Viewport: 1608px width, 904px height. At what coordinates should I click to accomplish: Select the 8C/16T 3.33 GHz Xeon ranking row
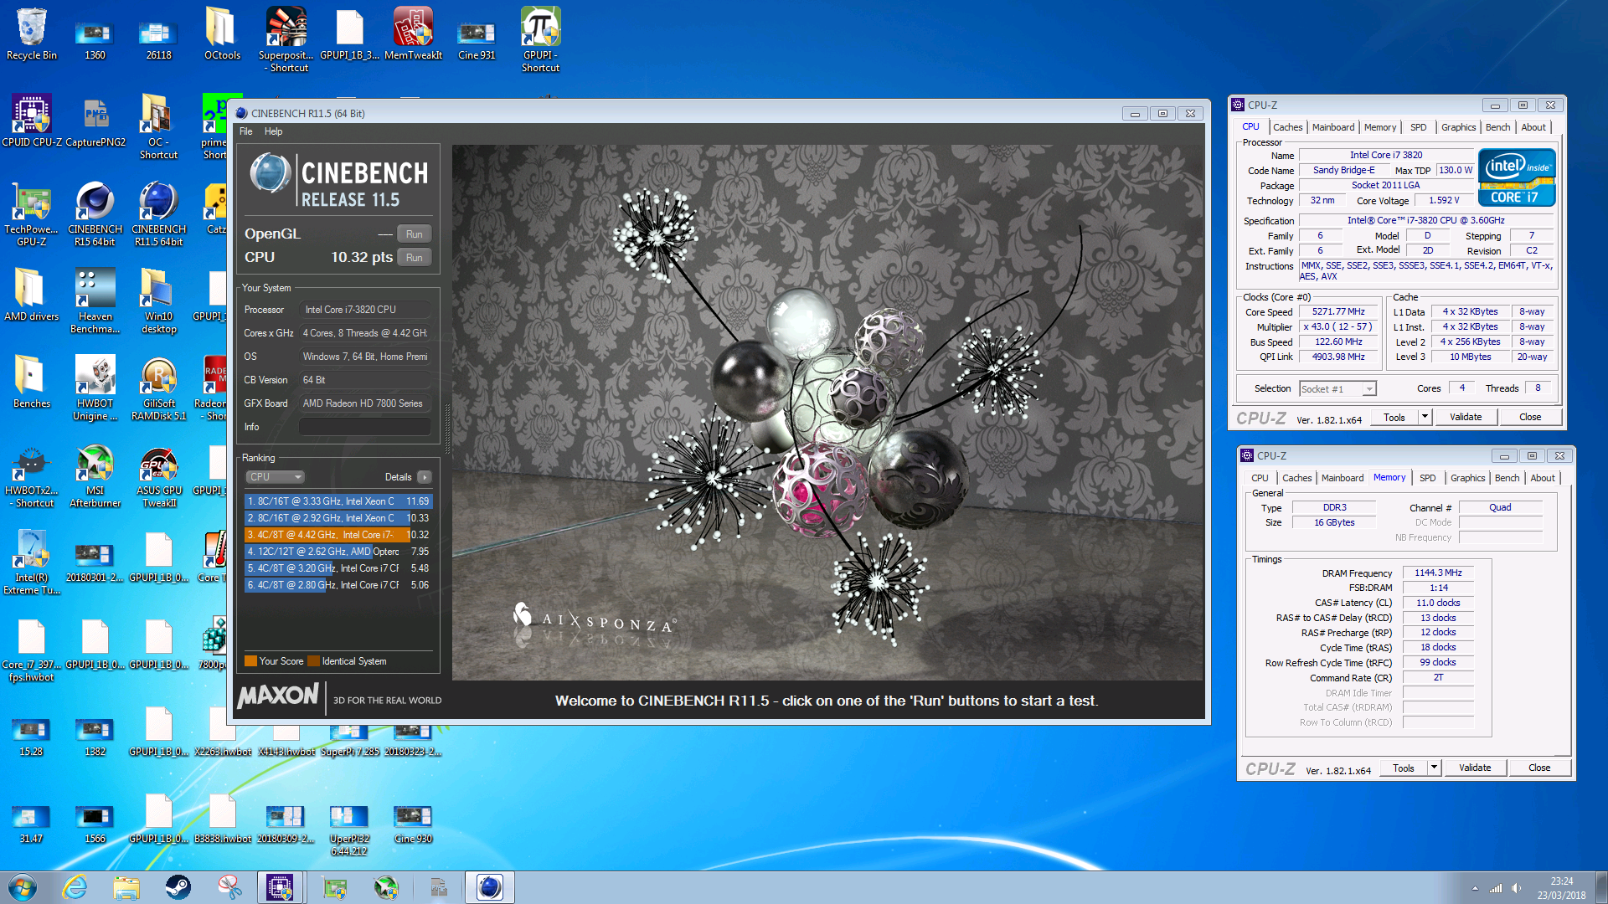tap(338, 501)
